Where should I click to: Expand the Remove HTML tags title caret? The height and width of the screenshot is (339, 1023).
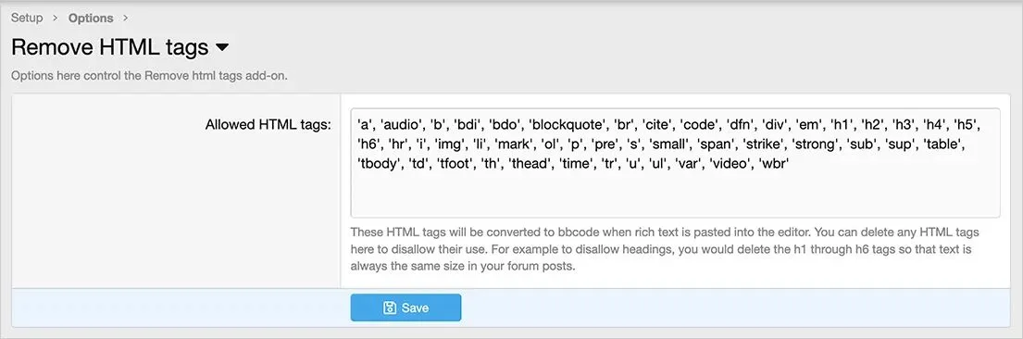pyautogui.click(x=222, y=47)
